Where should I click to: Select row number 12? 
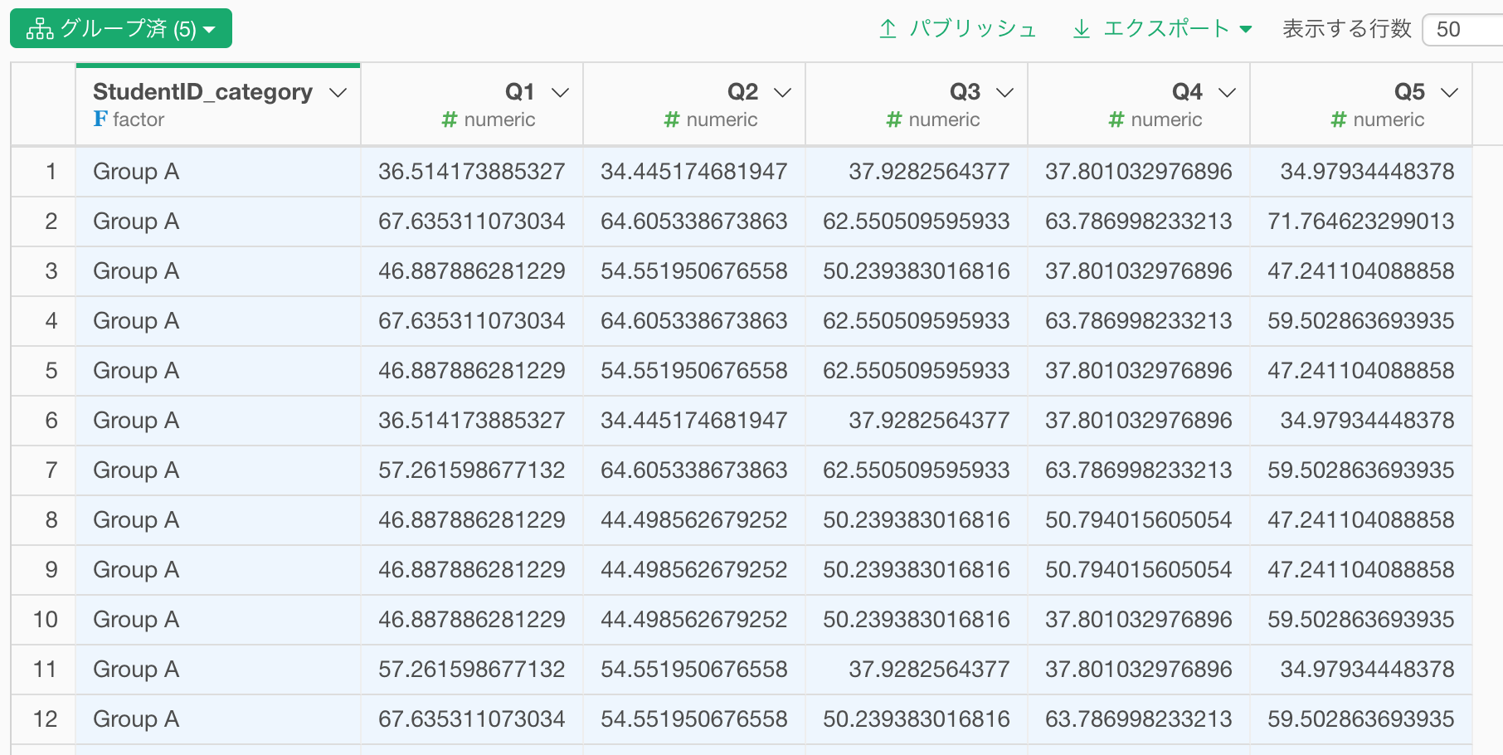point(45,719)
